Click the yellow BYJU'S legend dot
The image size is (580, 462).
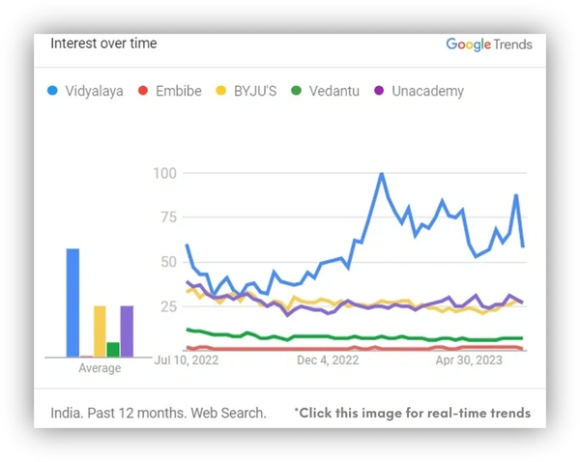pos(220,91)
